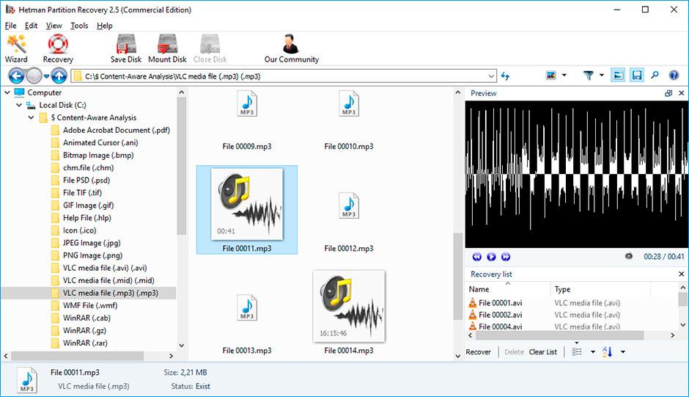
Task: Click the volume knob in the preview
Action: coord(629,256)
